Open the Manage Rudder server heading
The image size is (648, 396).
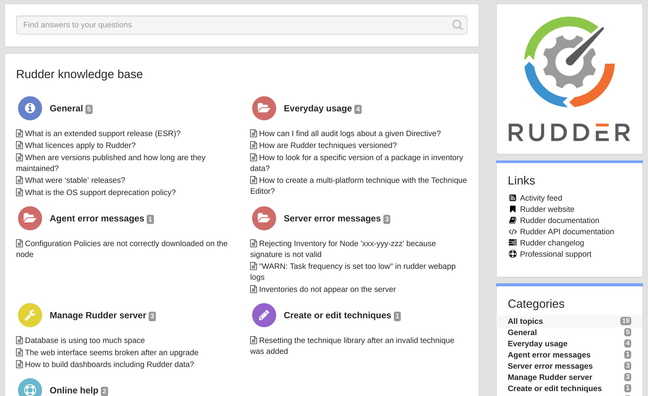coord(98,315)
